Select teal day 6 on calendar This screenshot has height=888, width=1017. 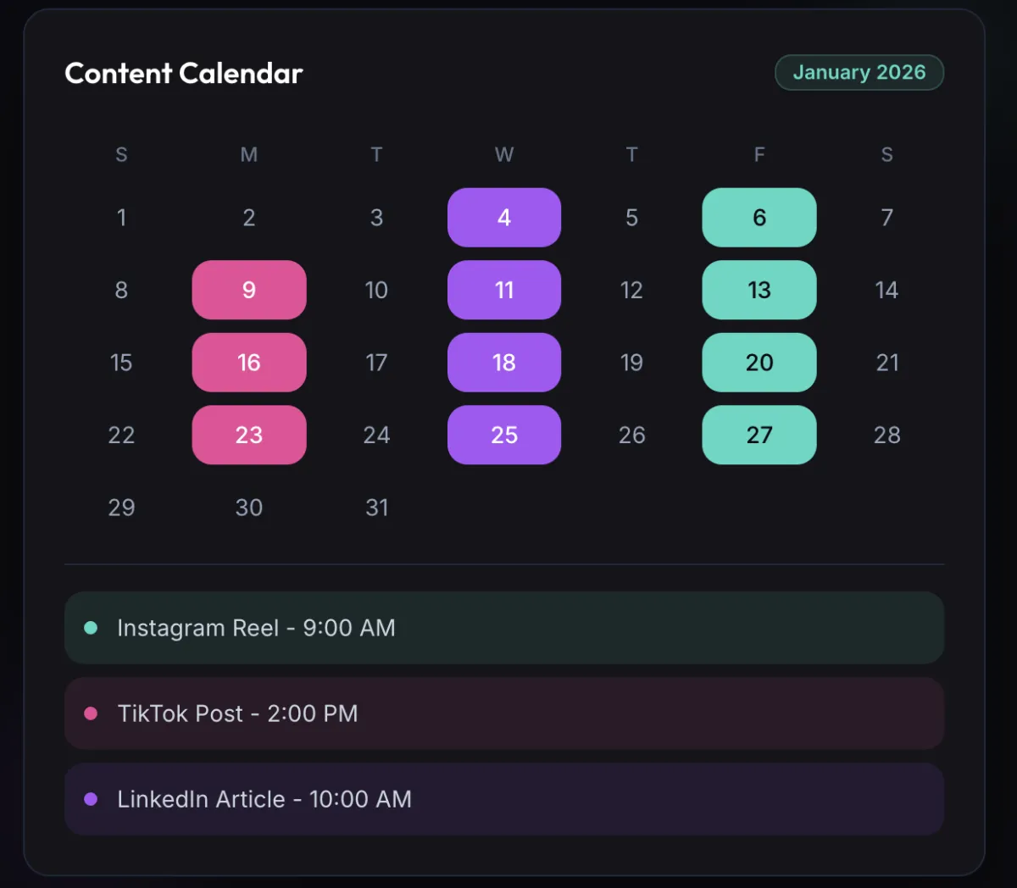[759, 218]
